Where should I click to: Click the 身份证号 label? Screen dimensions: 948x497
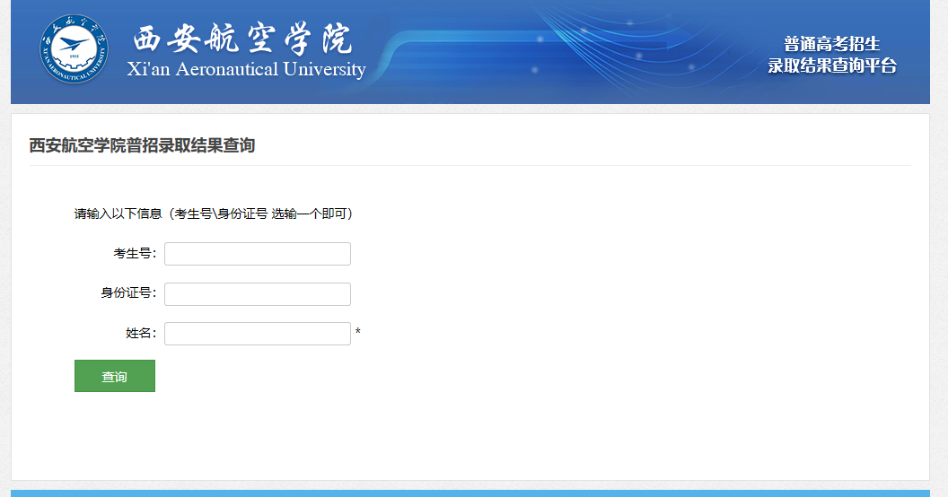point(128,293)
